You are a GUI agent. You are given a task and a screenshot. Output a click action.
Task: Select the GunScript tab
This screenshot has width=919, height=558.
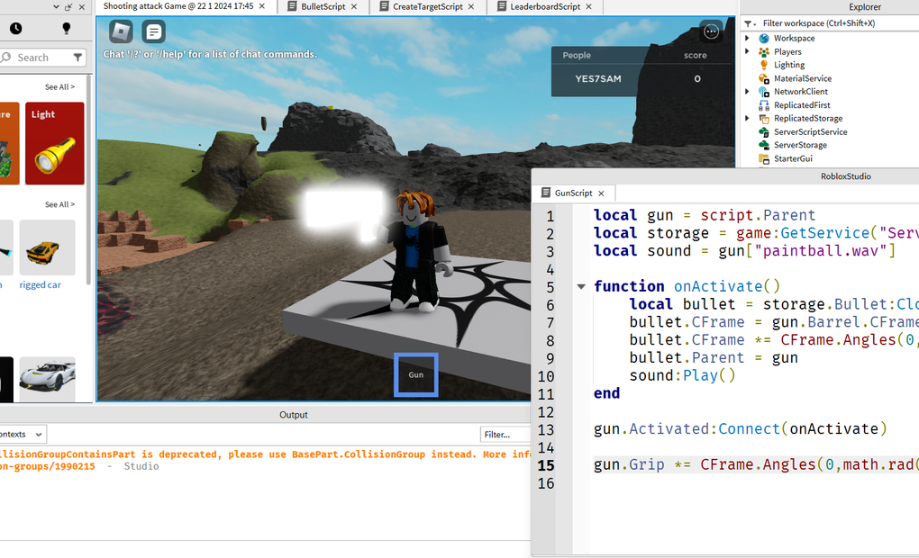(x=573, y=193)
